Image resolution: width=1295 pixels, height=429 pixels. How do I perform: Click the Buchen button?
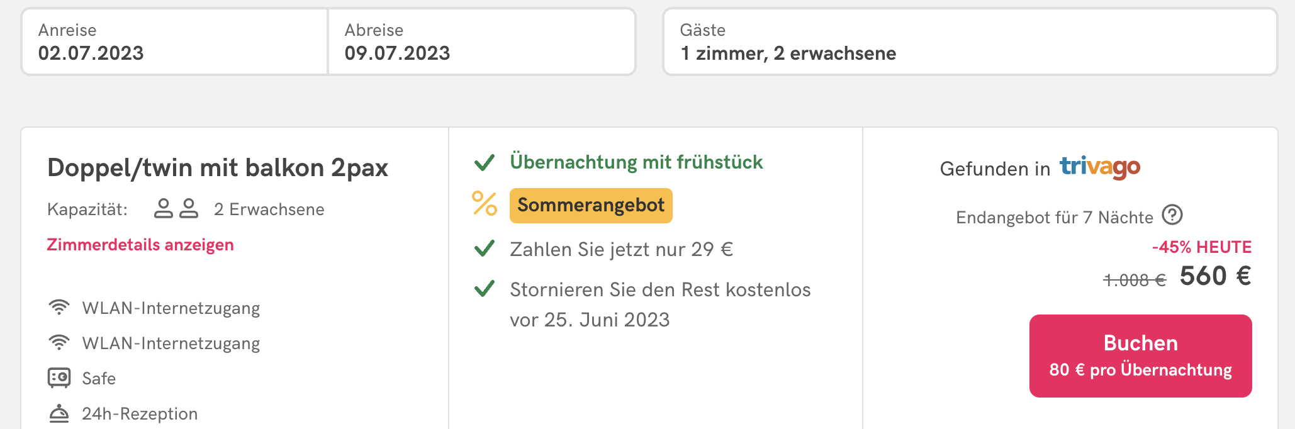coord(1140,356)
